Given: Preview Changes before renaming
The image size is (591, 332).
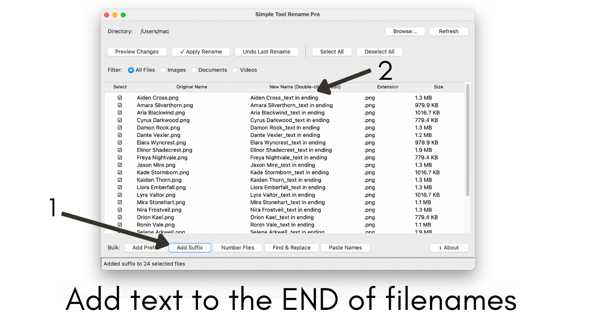Looking at the screenshot, I should [x=137, y=52].
